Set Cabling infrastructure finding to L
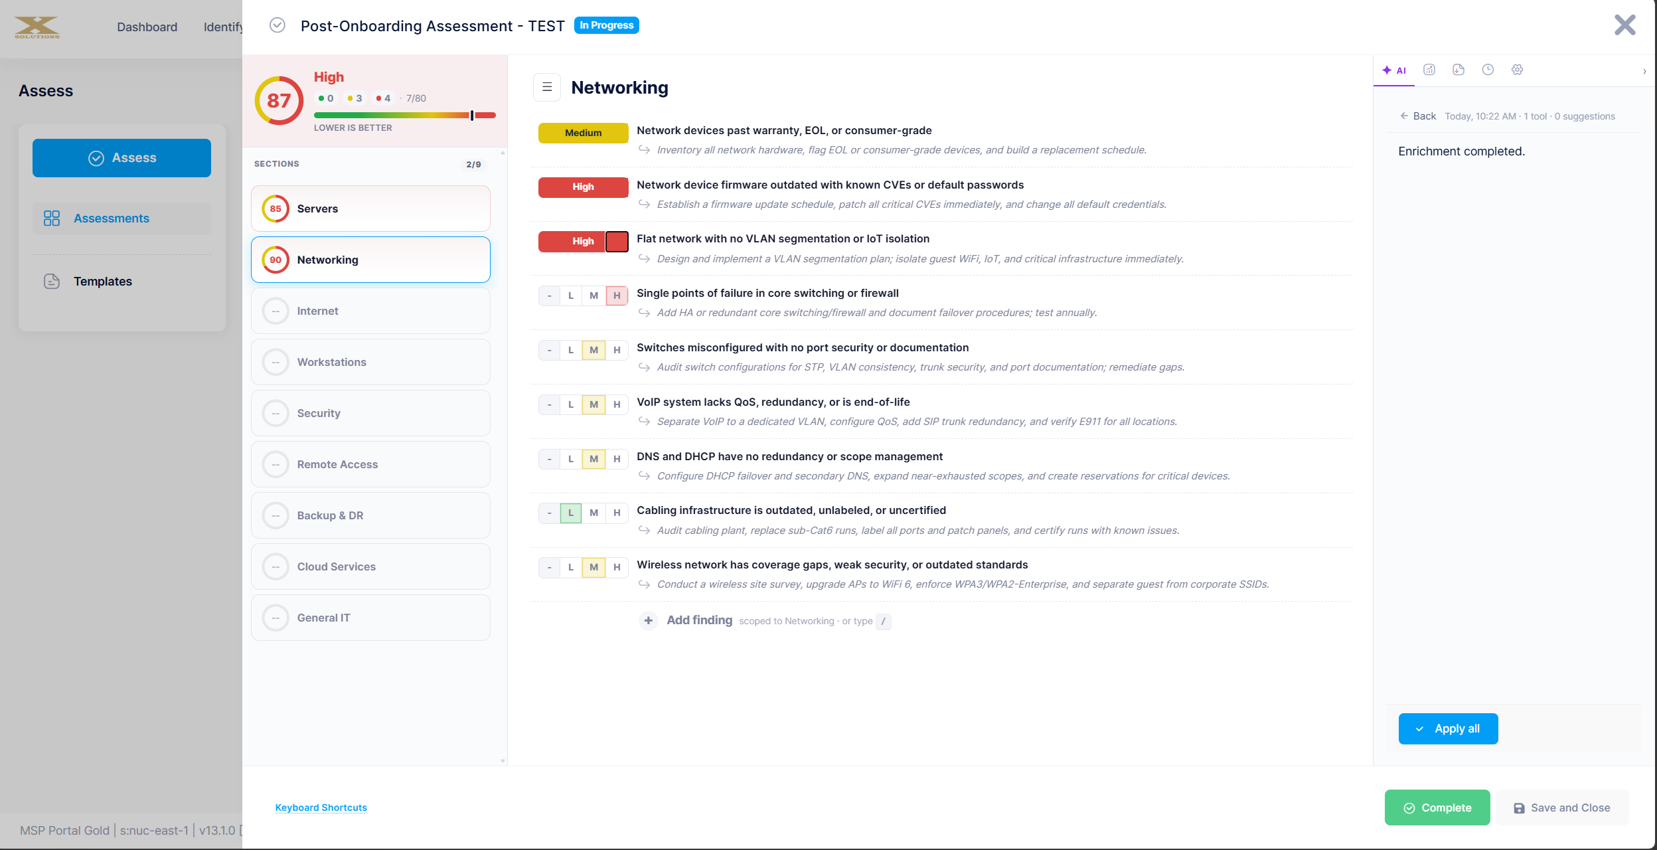 [x=571, y=513]
